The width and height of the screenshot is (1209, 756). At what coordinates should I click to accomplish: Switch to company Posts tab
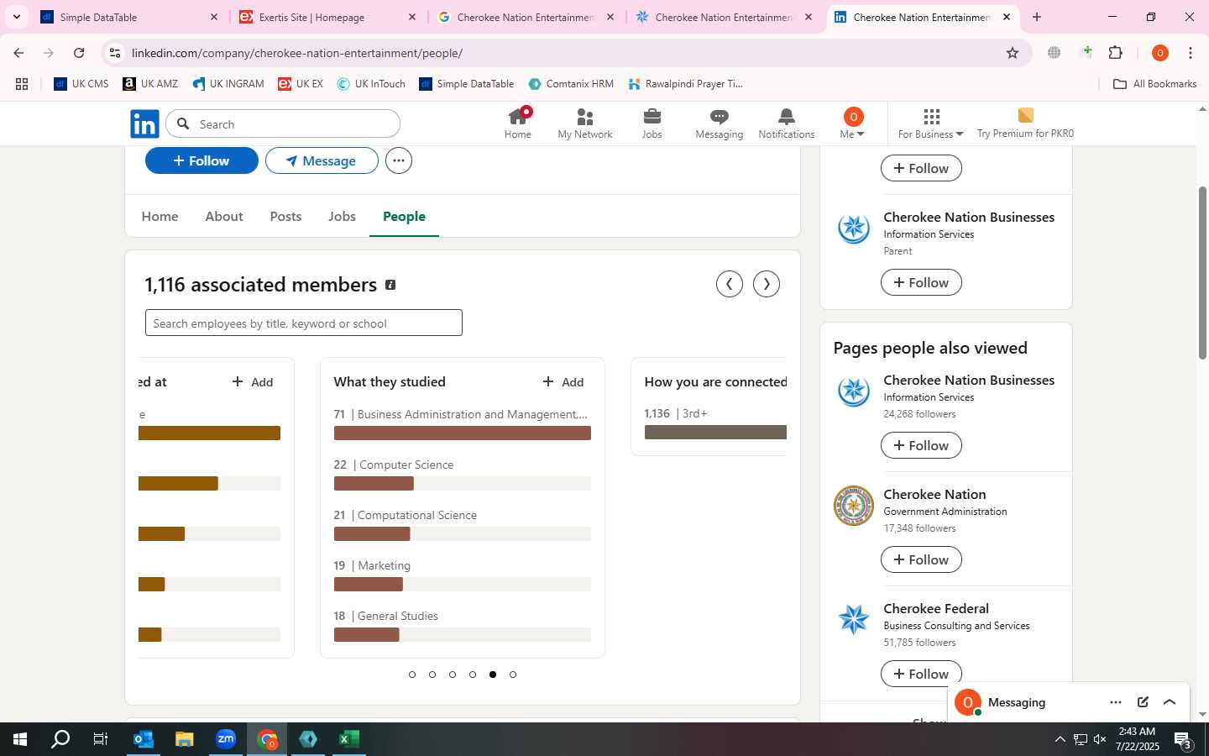(285, 216)
